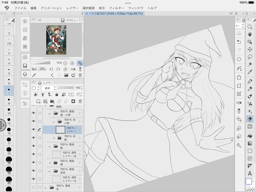Tick the checkbox beside the 顔 folder
Viewport: 256px width, 192px height.
(40, 163)
